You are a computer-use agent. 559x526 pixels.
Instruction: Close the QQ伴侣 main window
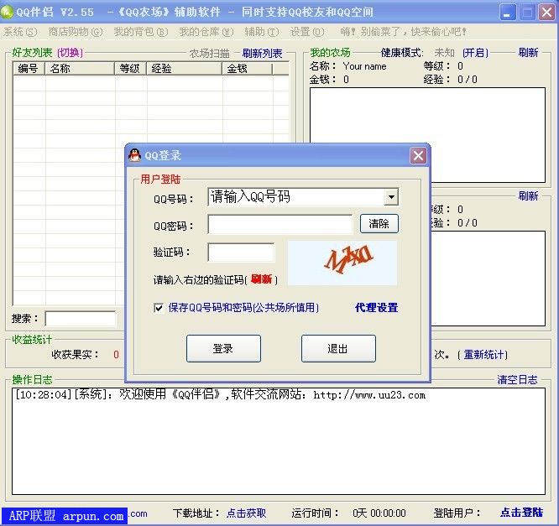pyautogui.click(x=546, y=13)
